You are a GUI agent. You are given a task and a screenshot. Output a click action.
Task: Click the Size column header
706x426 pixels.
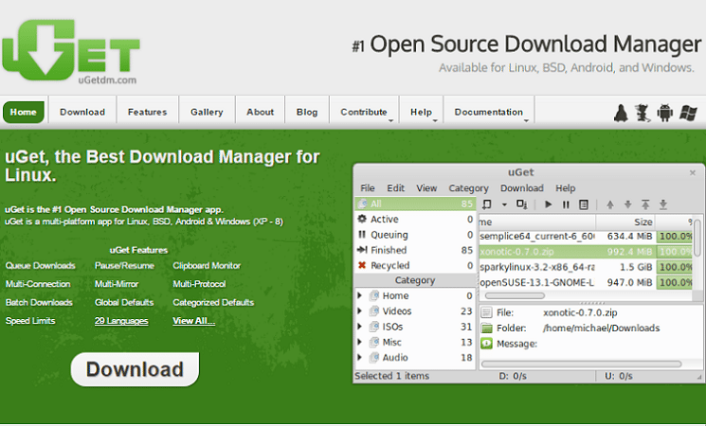click(625, 222)
